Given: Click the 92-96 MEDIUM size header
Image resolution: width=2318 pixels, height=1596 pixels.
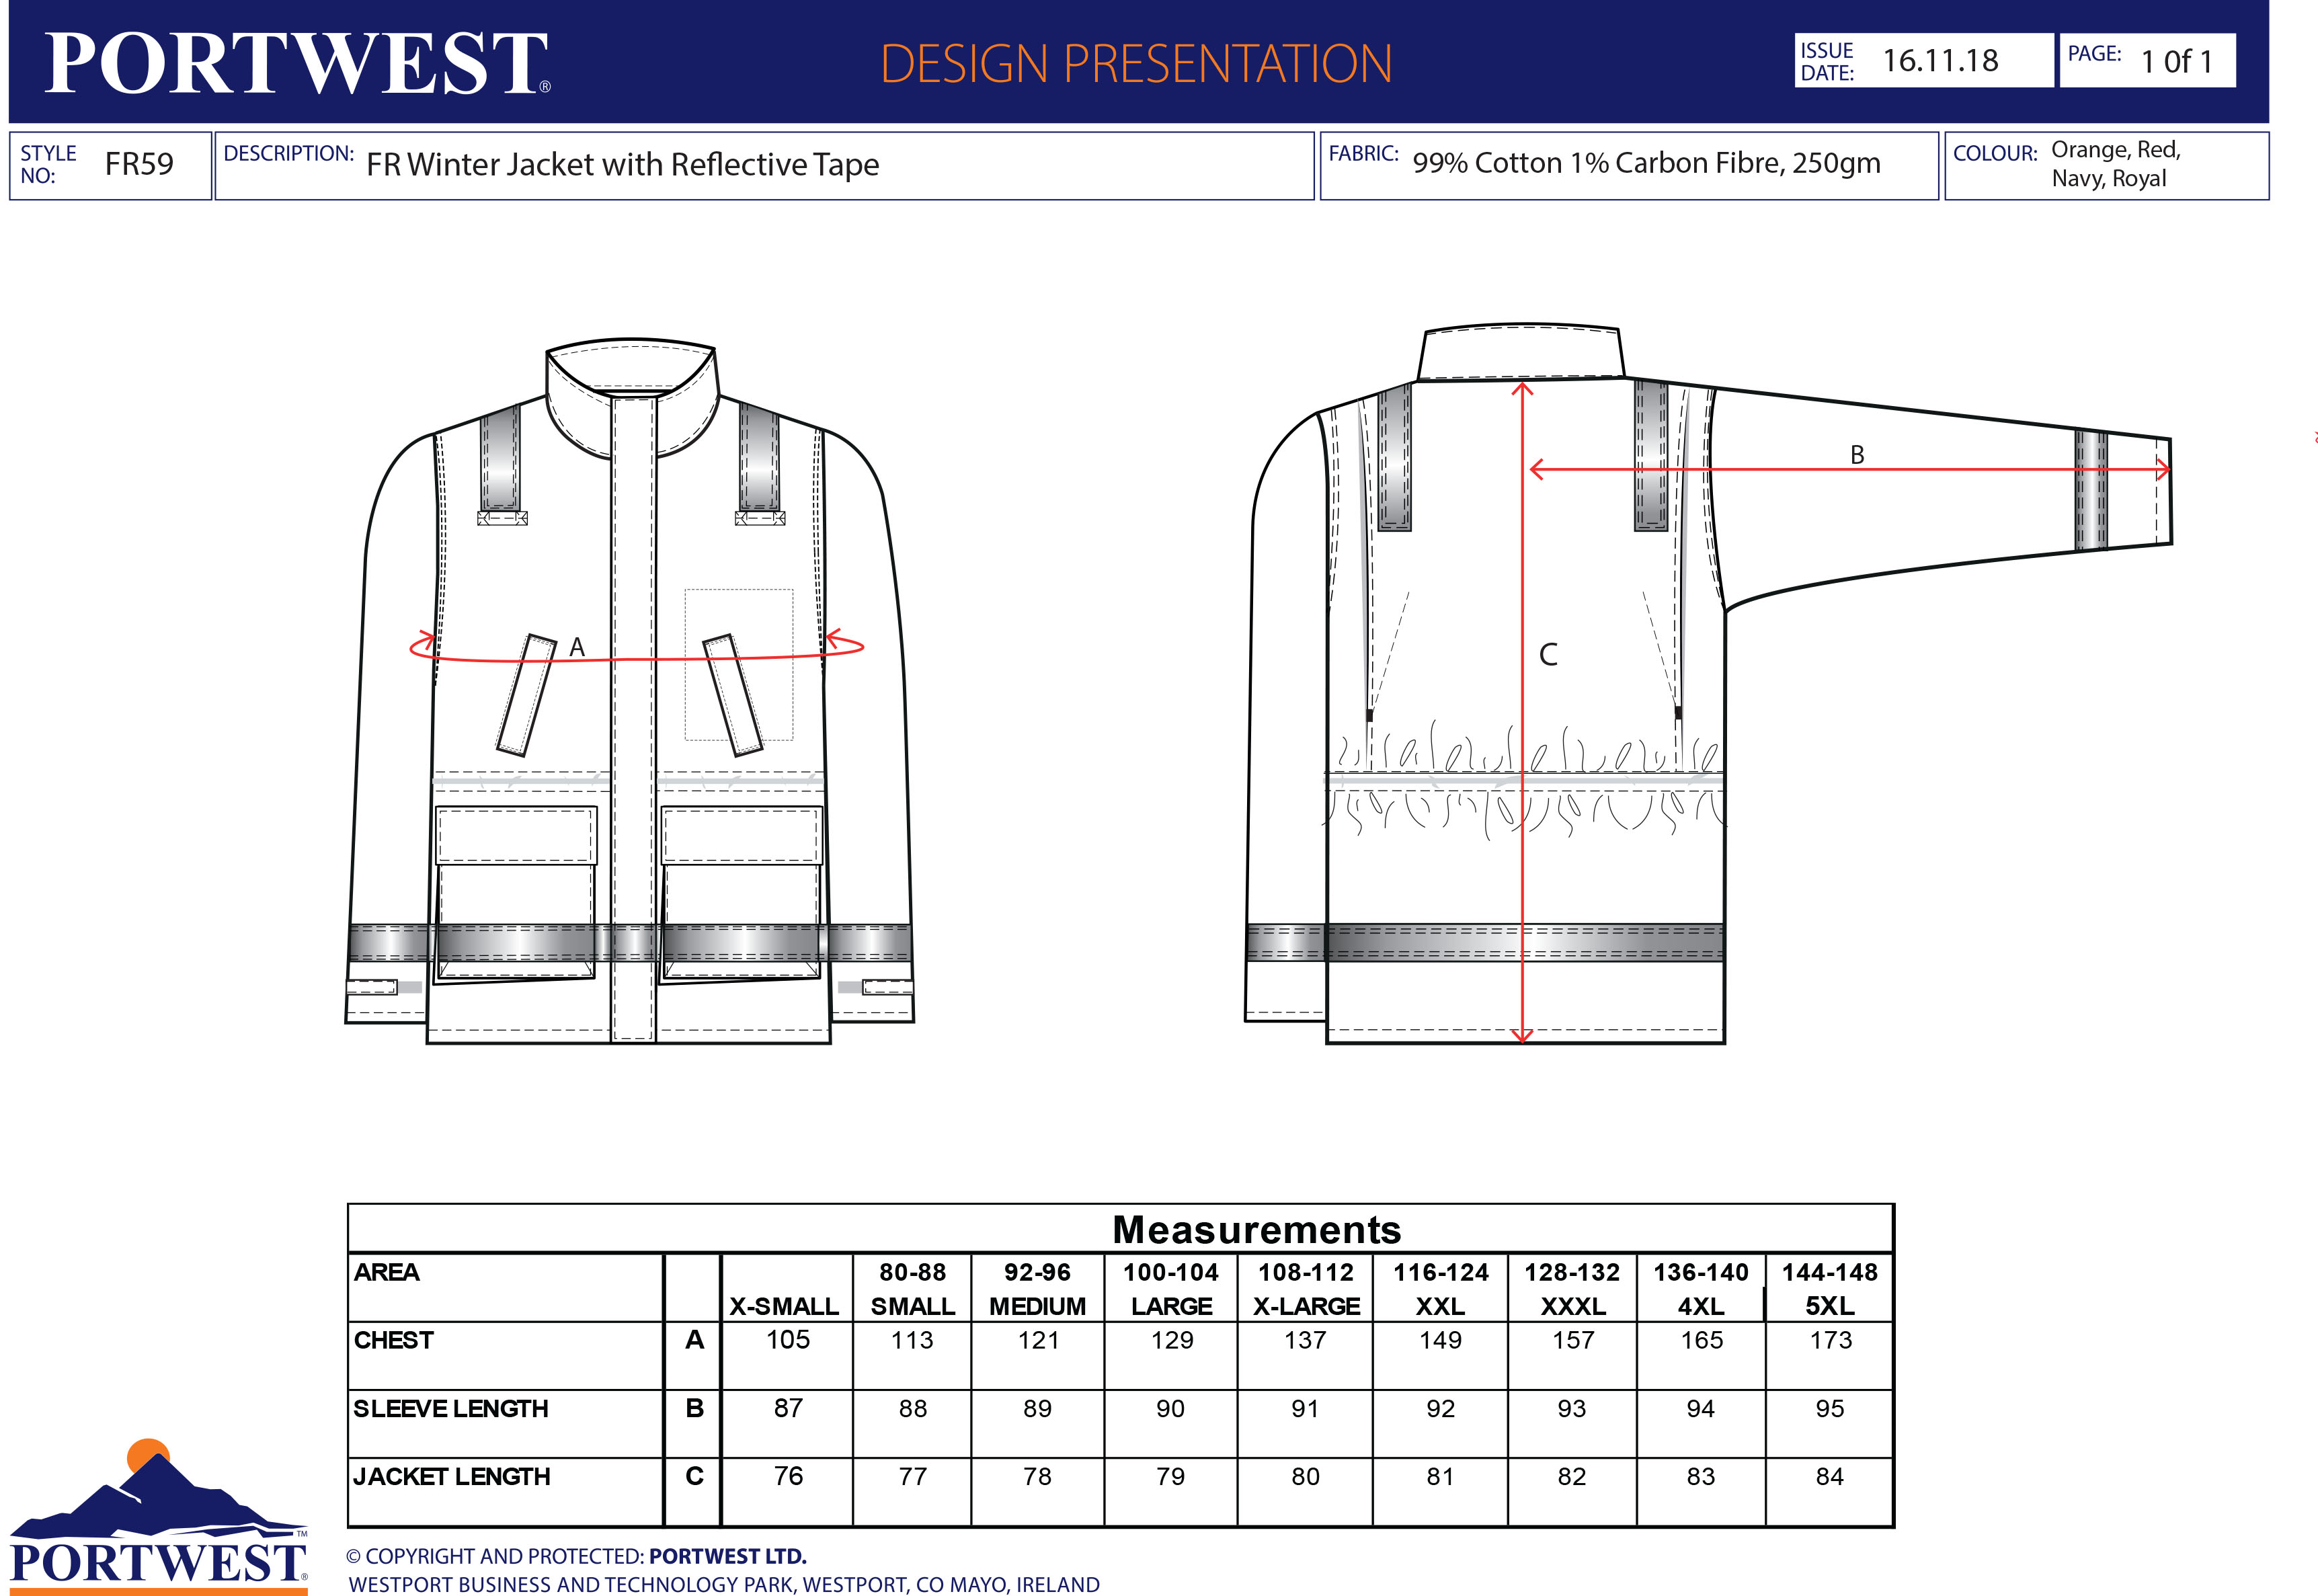Looking at the screenshot, I should click(1037, 1289).
